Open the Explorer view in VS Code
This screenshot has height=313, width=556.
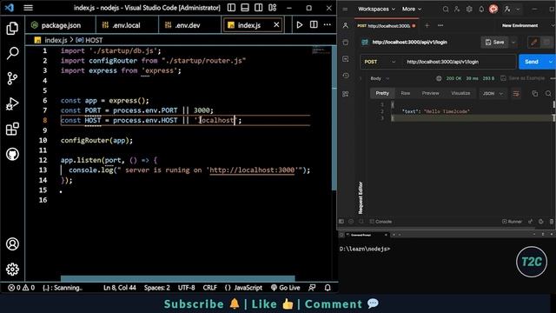(12, 29)
